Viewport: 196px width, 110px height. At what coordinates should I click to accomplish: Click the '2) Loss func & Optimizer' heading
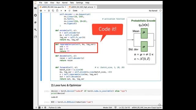(x=66, y=85)
